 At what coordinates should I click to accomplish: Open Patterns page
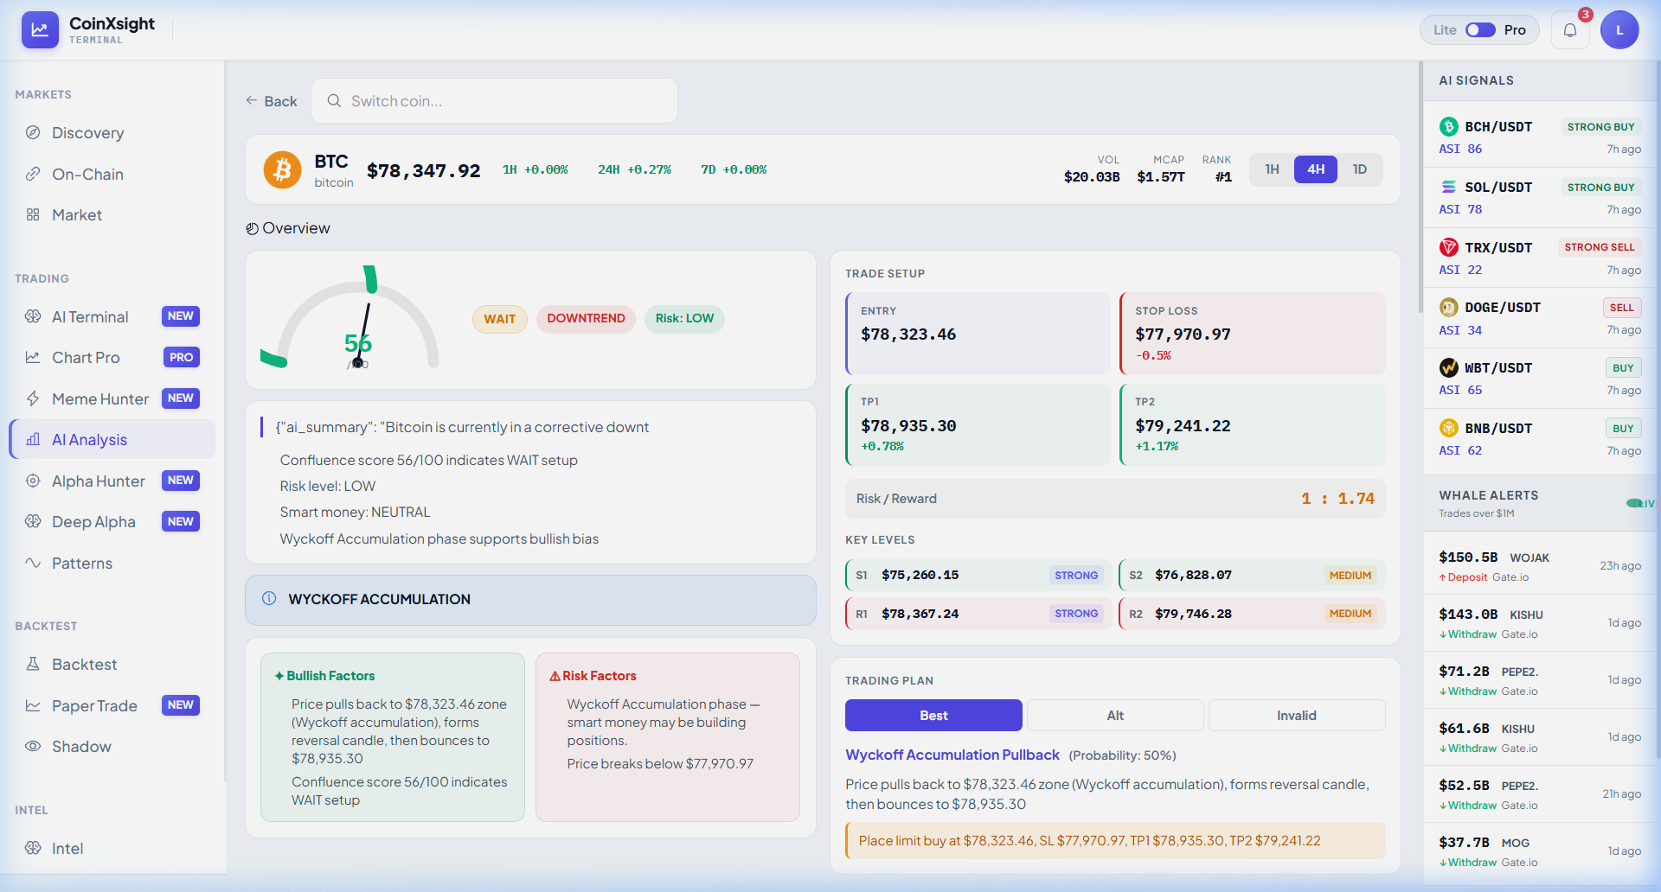point(112,564)
